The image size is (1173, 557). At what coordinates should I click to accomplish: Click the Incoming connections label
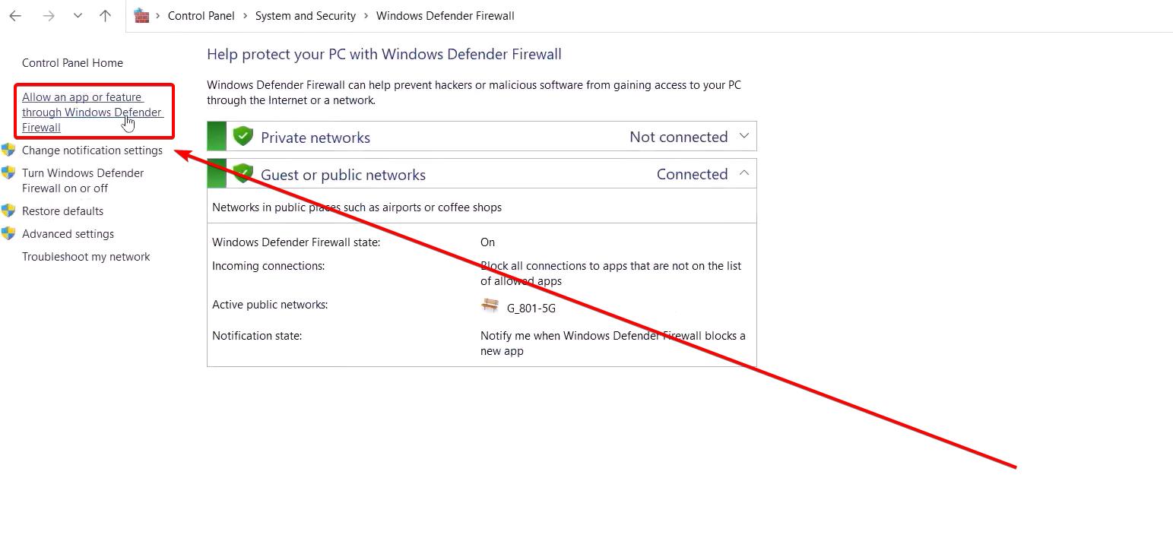(x=268, y=266)
